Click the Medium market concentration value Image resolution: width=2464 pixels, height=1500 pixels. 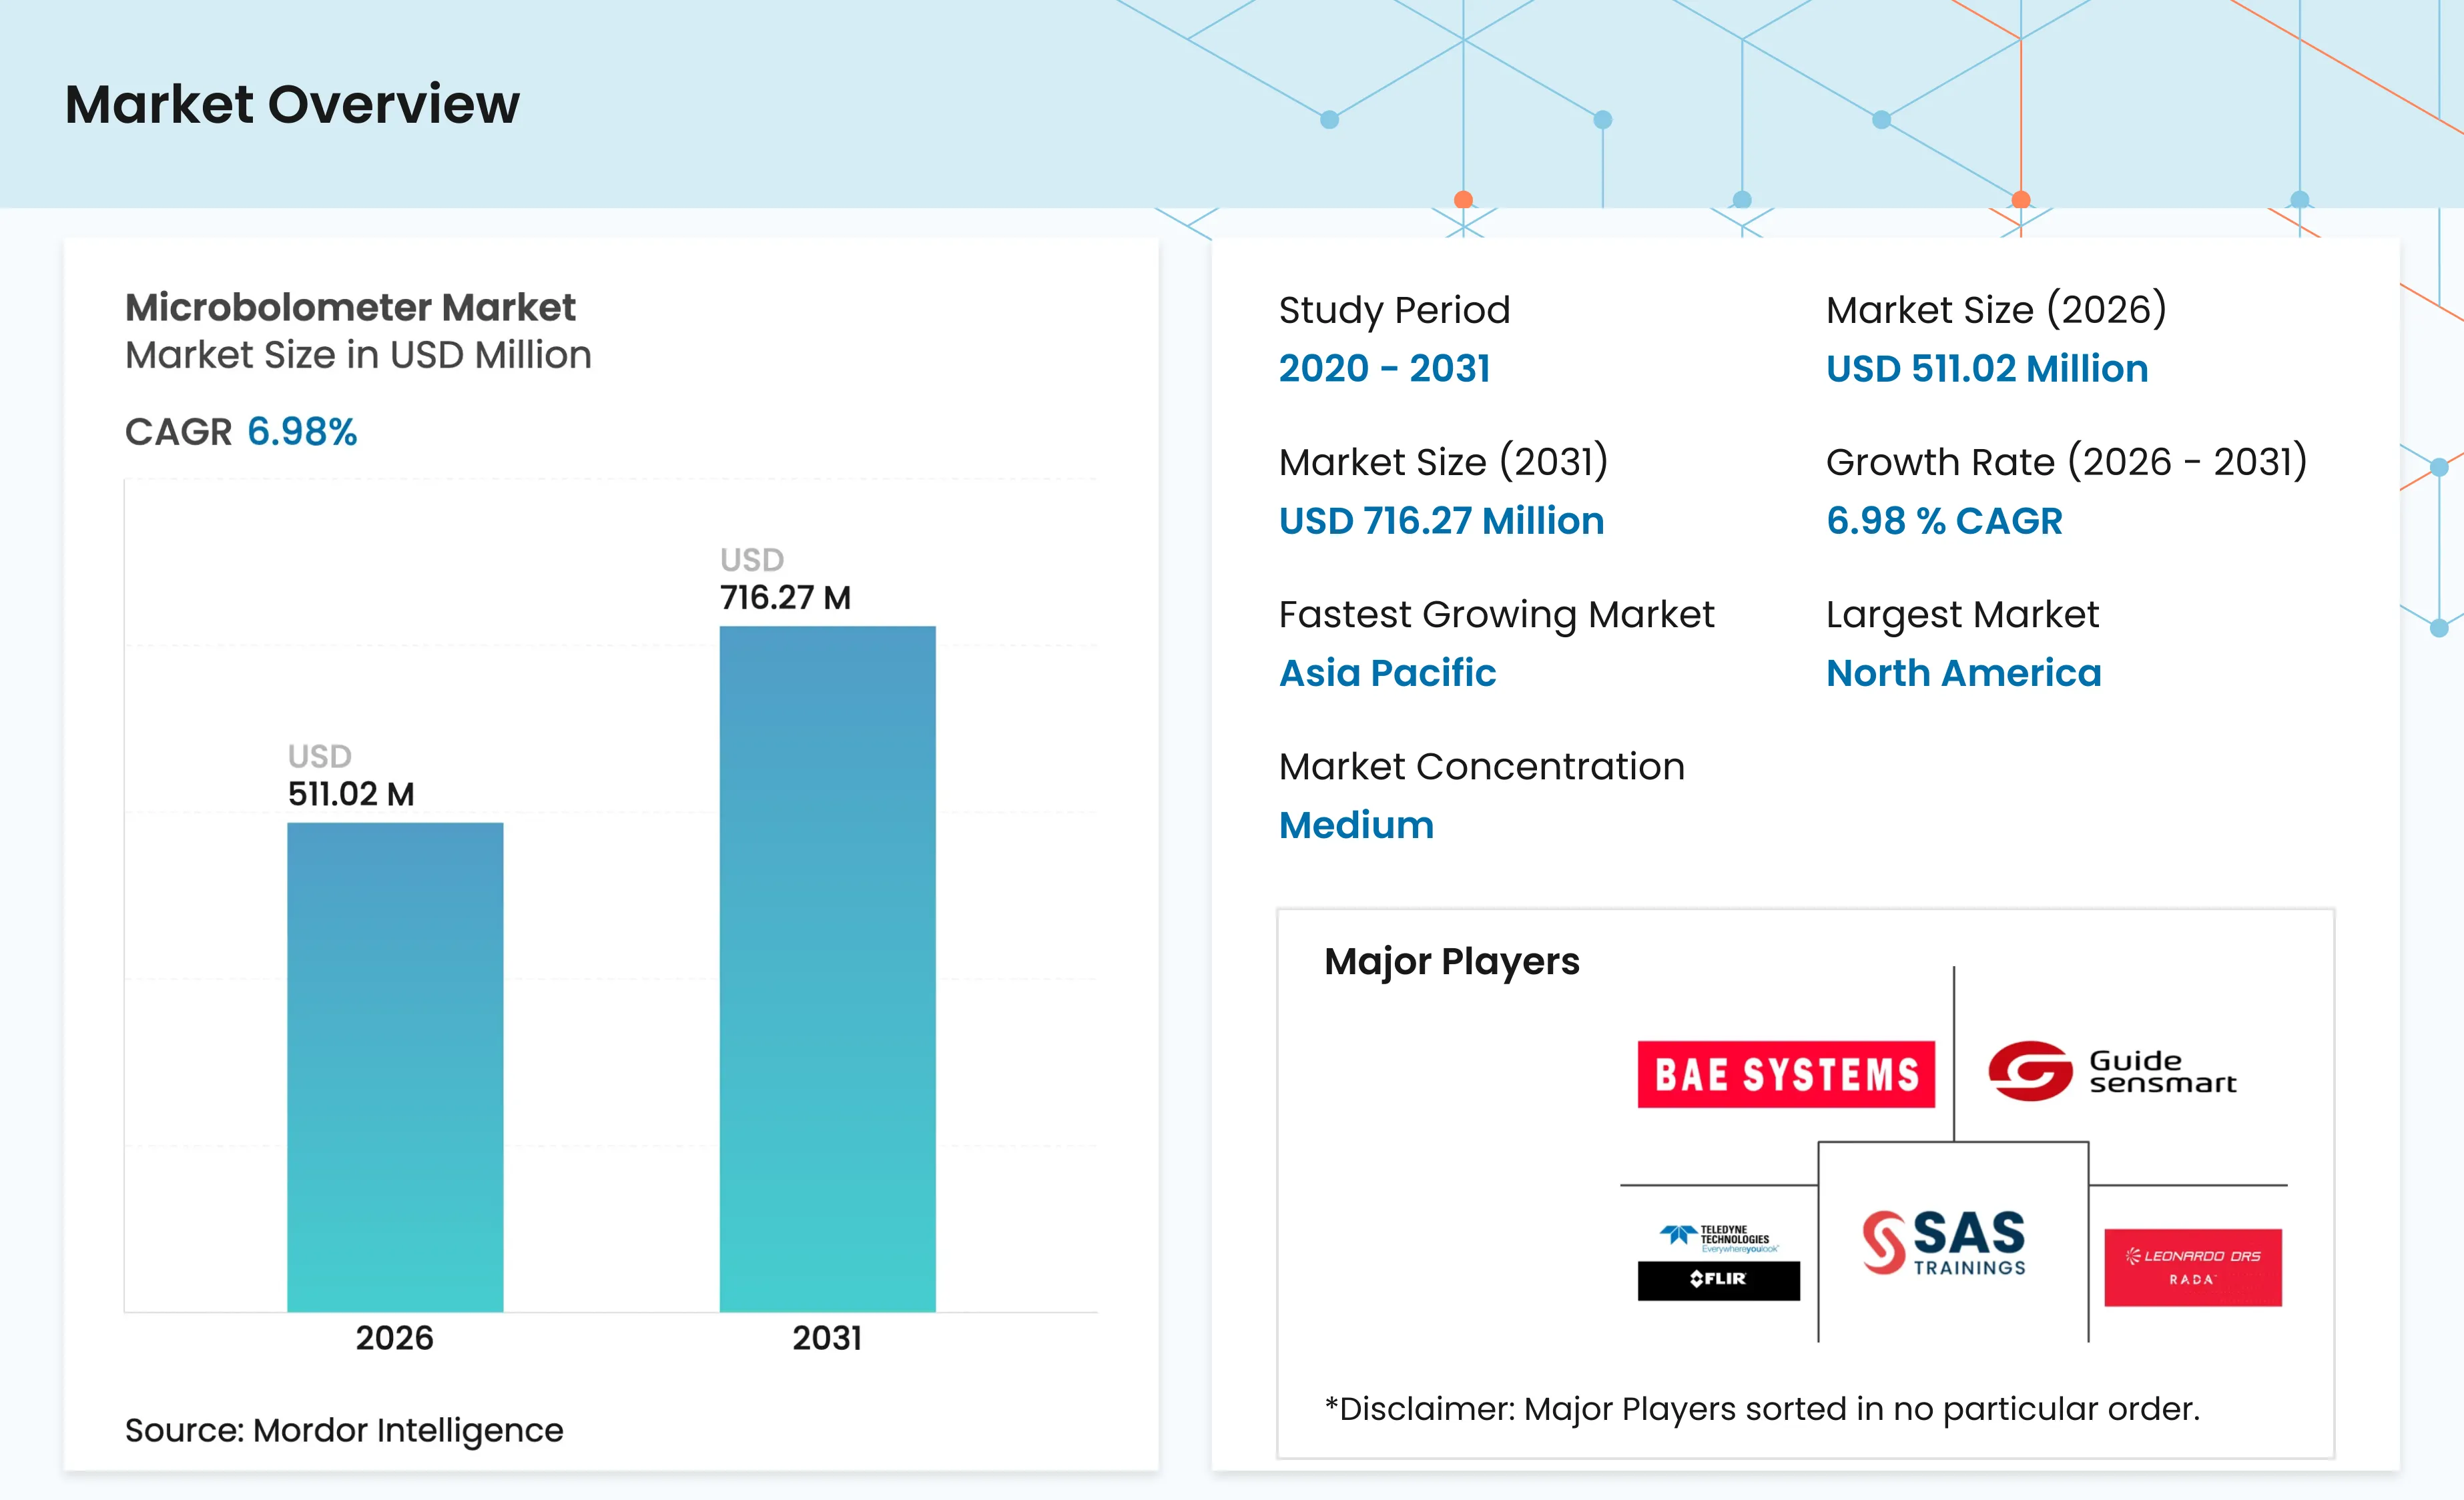(1356, 825)
